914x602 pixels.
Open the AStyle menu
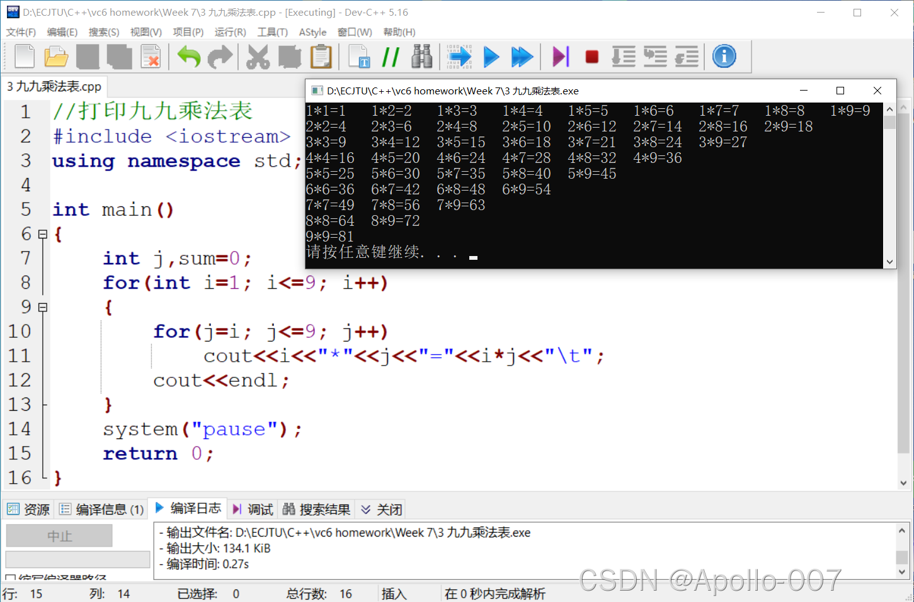point(312,32)
